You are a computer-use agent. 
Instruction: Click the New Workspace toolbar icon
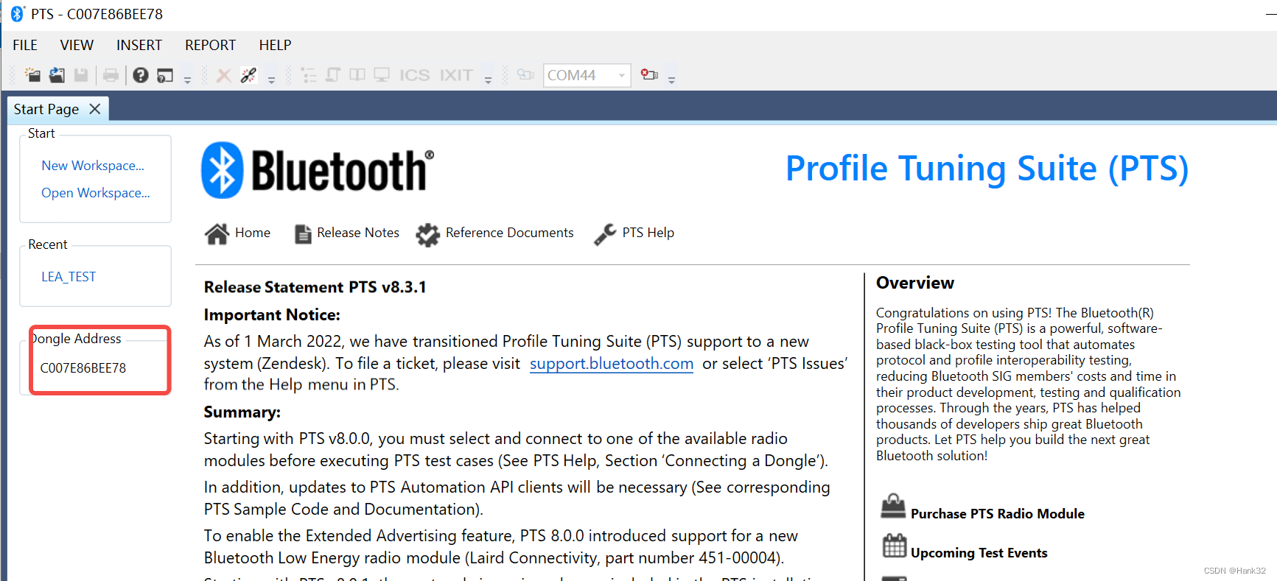click(x=32, y=75)
